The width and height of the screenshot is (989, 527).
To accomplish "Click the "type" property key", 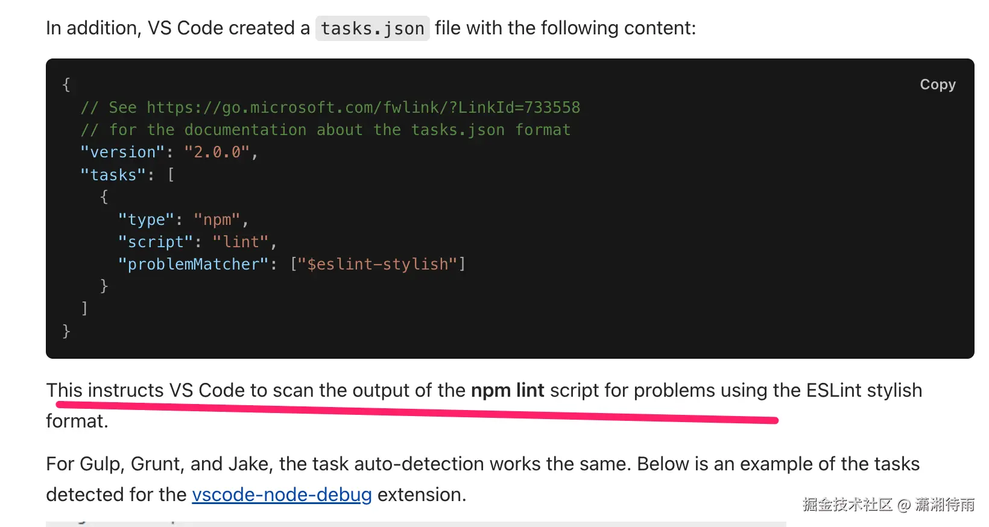I will tap(146, 219).
